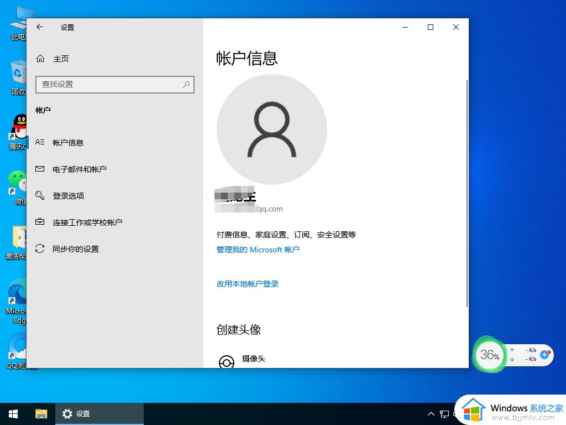
Task: Open 电子邮件和帐户 settings
Action: click(x=80, y=169)
